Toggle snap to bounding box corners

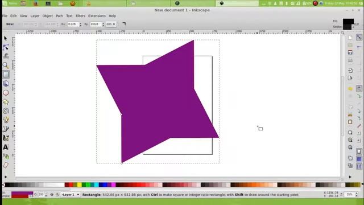pyautogui.click(x=359, y=48)
